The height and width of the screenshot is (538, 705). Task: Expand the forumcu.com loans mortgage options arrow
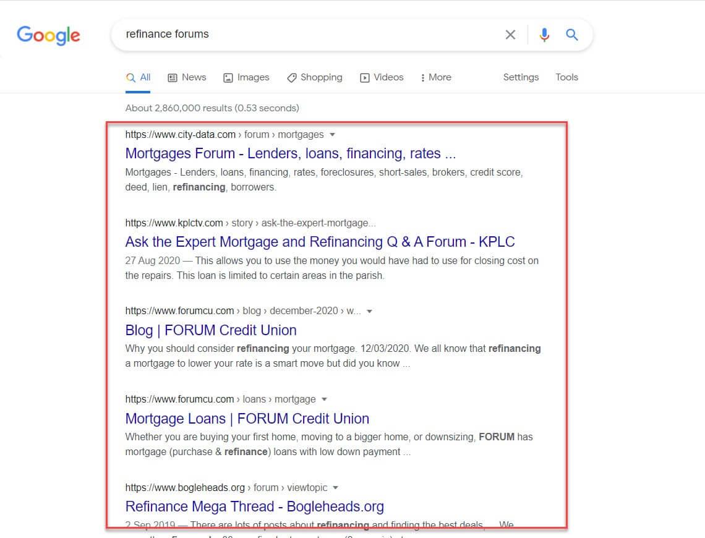click(x=324, y=399)
